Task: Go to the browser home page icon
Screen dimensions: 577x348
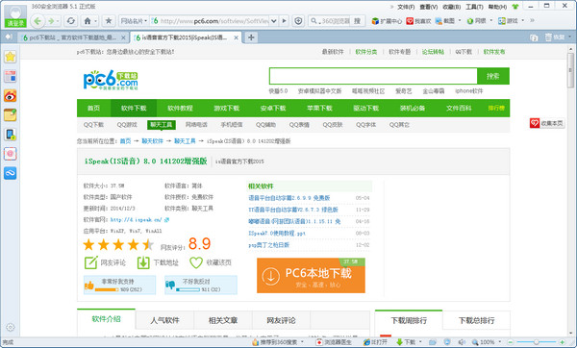Action: point(88,21)
